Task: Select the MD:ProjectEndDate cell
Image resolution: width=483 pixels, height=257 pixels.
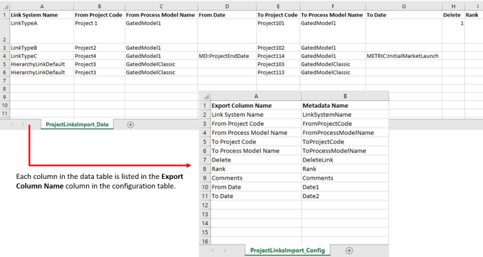Action: coord(227,56)
